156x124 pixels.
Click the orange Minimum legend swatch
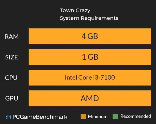coord(83,116)
